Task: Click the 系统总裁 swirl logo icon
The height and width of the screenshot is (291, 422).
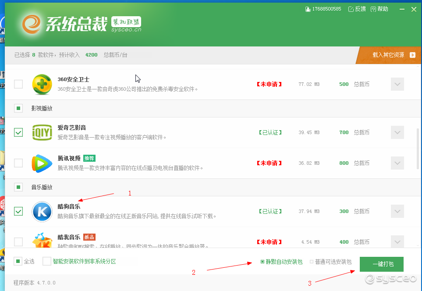Action: click(32, 24)
